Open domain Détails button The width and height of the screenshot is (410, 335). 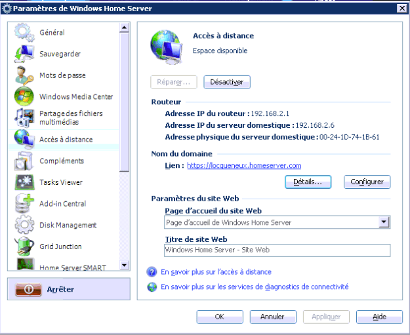(x=308, y=182)
